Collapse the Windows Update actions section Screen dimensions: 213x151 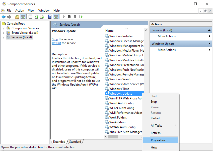pyautogui.click(x=210, y=43)
